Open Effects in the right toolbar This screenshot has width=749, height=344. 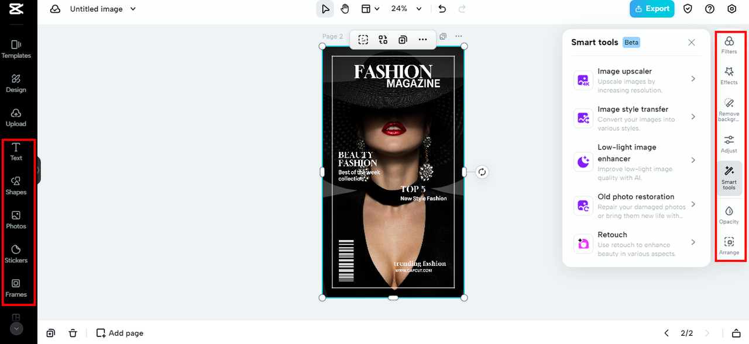729,76
